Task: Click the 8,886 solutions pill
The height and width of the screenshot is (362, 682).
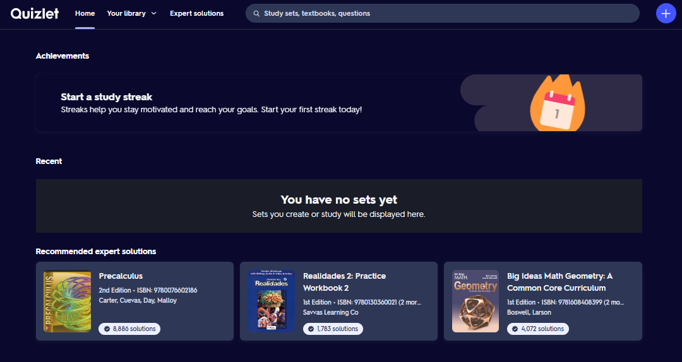Action: tap(129, 329)
